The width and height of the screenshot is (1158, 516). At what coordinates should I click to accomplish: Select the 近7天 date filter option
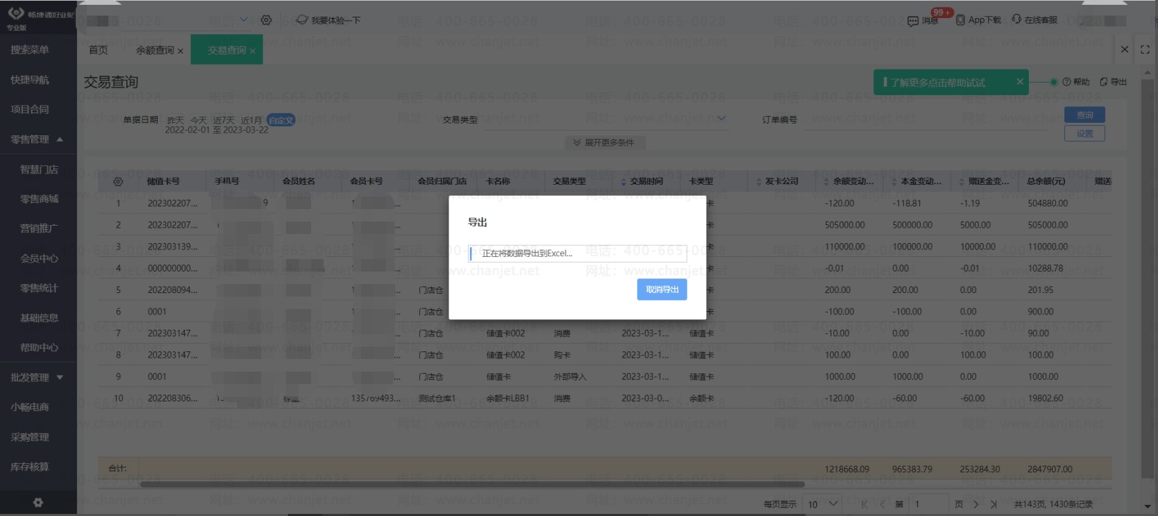pyautogui.click(x=224, y=120)
